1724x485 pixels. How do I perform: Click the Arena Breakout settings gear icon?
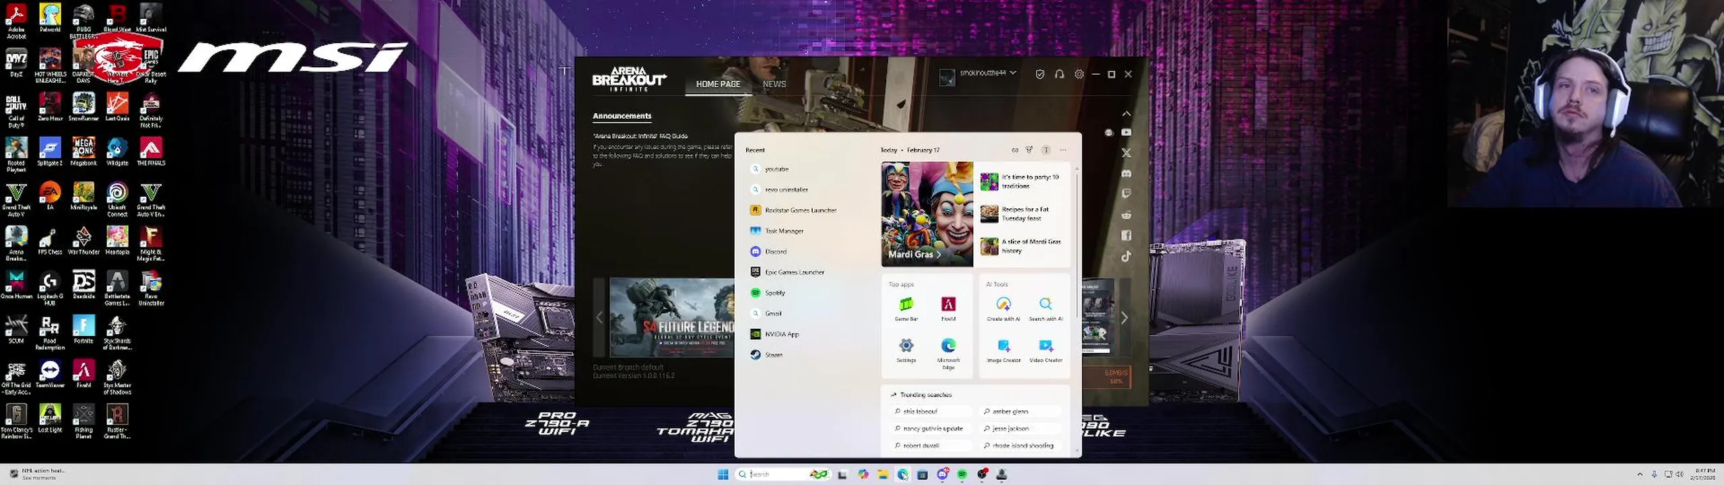[1079, 74]
